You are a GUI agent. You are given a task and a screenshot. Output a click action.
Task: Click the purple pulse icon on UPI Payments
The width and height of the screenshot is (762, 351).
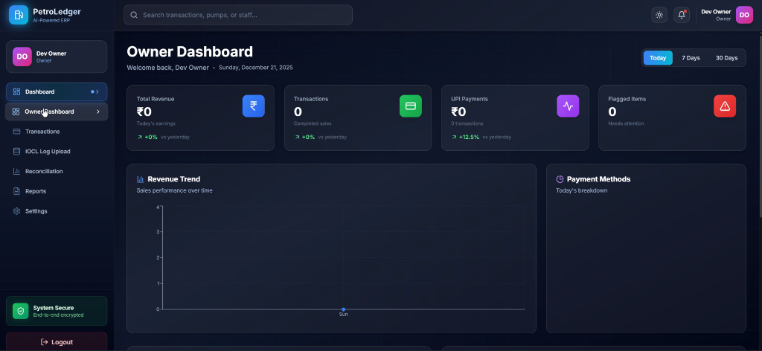568,106
